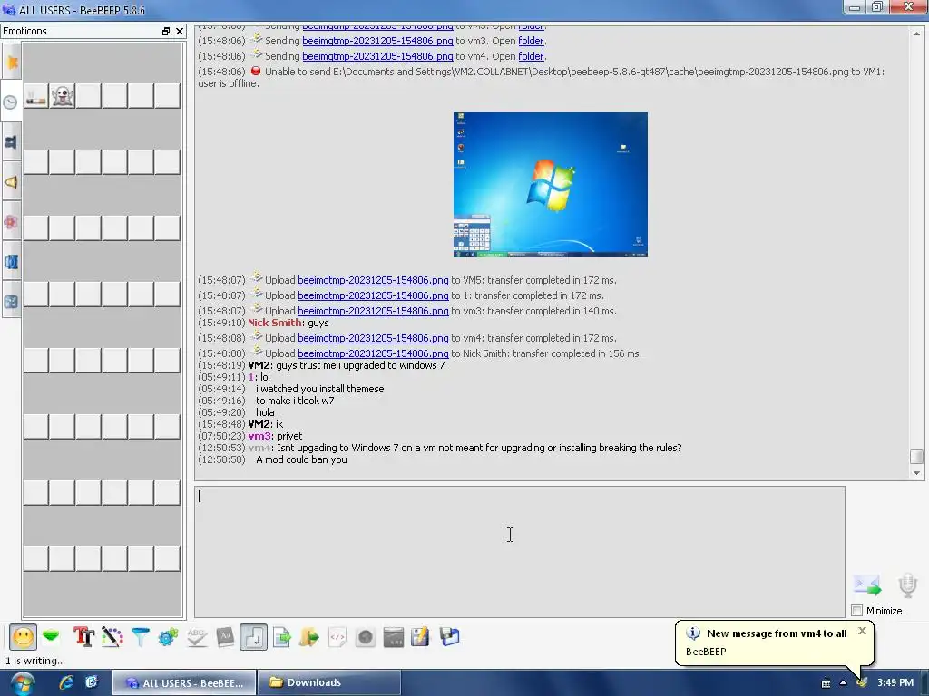Viewport: 929px width, 696px height.
Task: Tick the Minimize checkbox
Action: [x=856, y=610]
